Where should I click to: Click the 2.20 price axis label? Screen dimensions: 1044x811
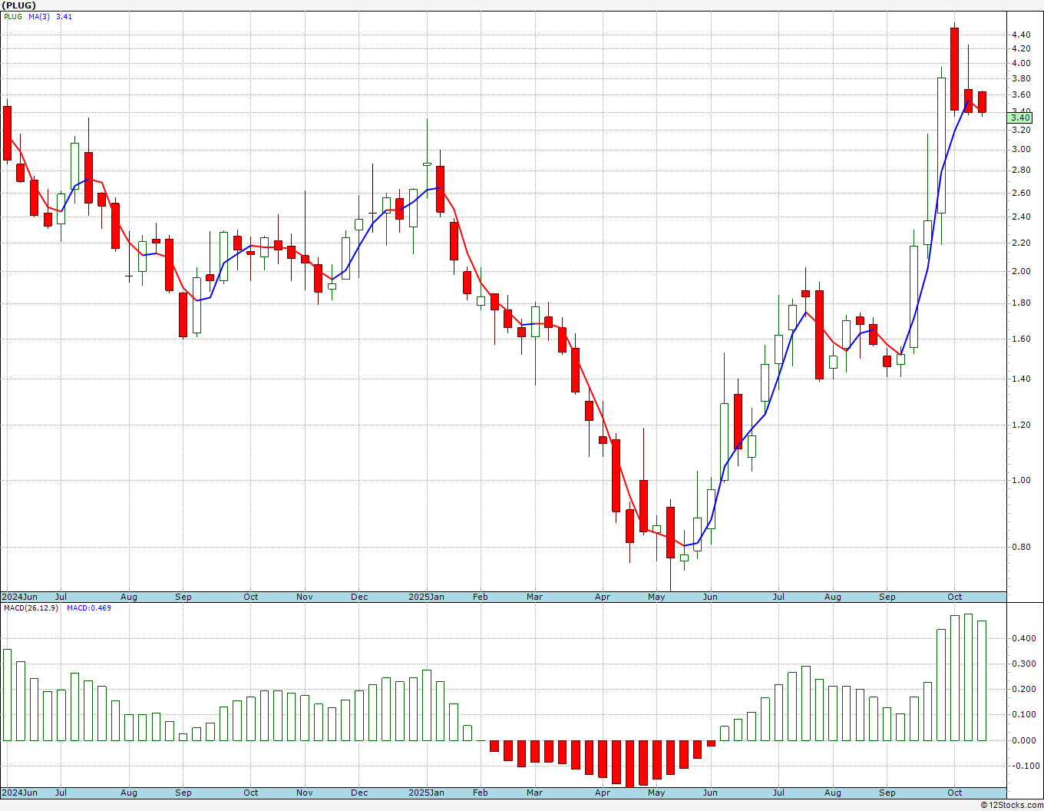click(x=1021, y=243)
